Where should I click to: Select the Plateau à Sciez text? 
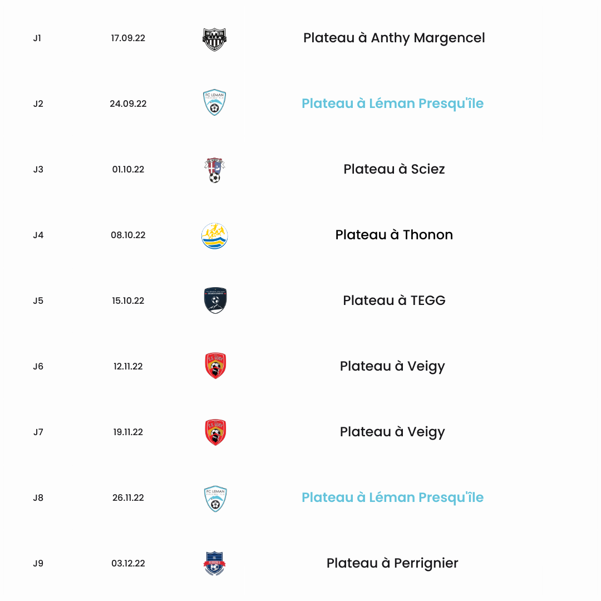click(x=394, y=169)
